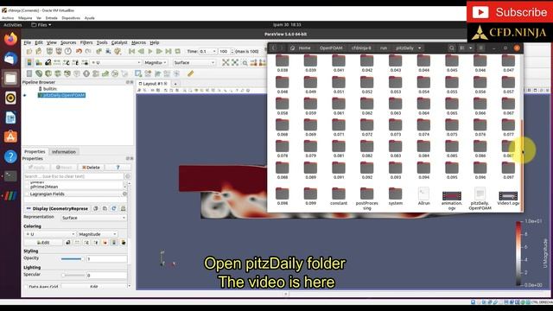Click the Zoom to data icon
553x311 pixels.
235,63
